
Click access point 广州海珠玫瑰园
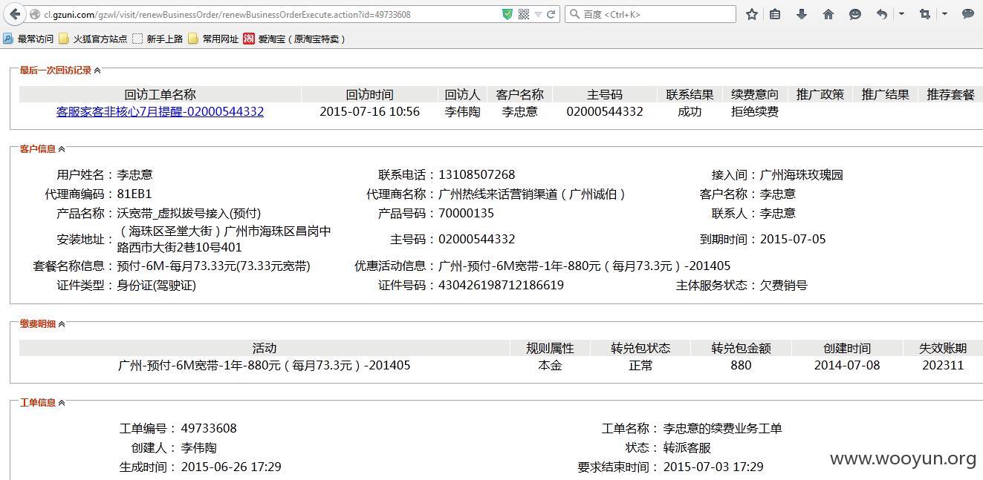(x=801, y=175)
